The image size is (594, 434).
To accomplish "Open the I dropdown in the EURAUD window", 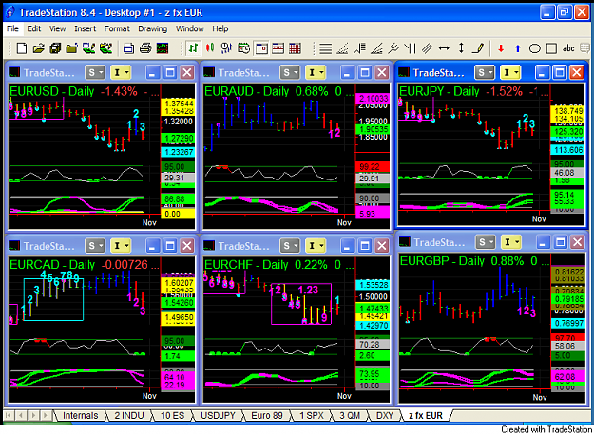I will click(316, 72).
